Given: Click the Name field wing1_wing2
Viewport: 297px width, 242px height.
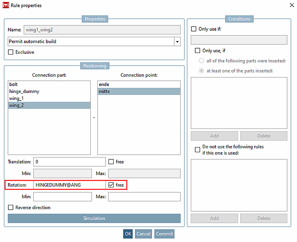Looking at the screenshot, I should (x=102, y=30).
